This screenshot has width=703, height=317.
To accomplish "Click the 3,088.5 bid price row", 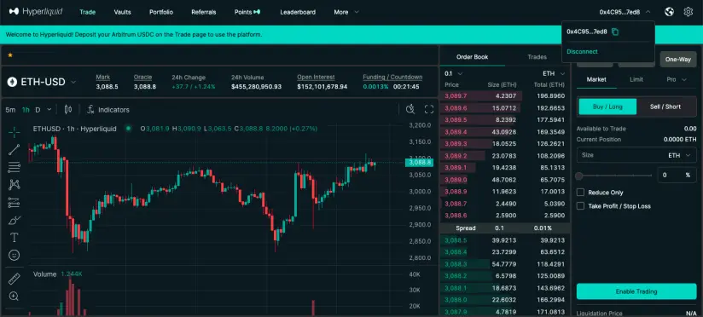I will (505, 240).
